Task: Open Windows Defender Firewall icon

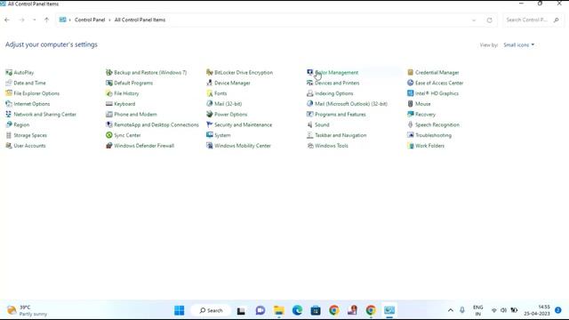Action: [108, 146]
